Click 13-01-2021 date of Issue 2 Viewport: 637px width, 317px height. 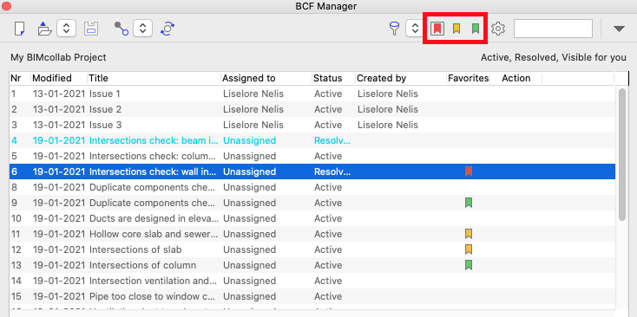click(x=59, y=109)
